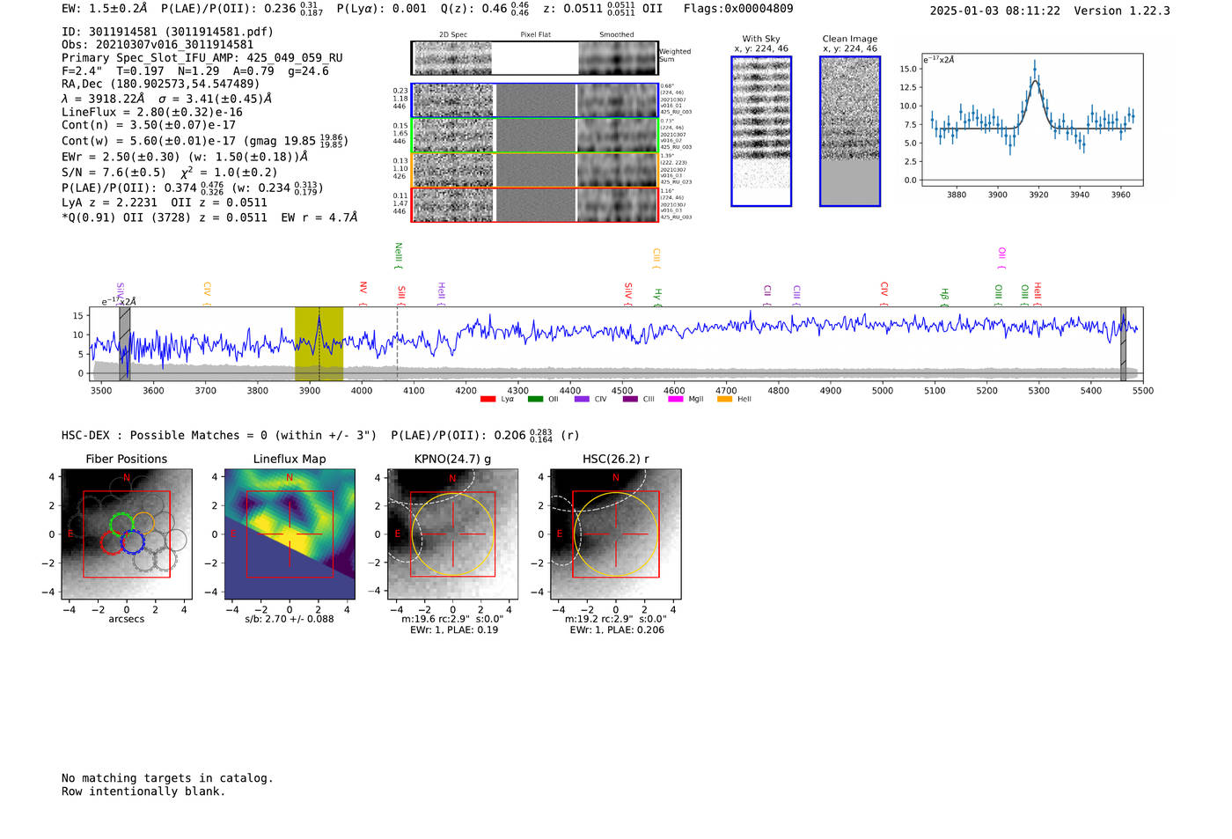Click the Flags:0x00004809 text
Viewport: 1232px width, 839px height.
tap(738, 9)
